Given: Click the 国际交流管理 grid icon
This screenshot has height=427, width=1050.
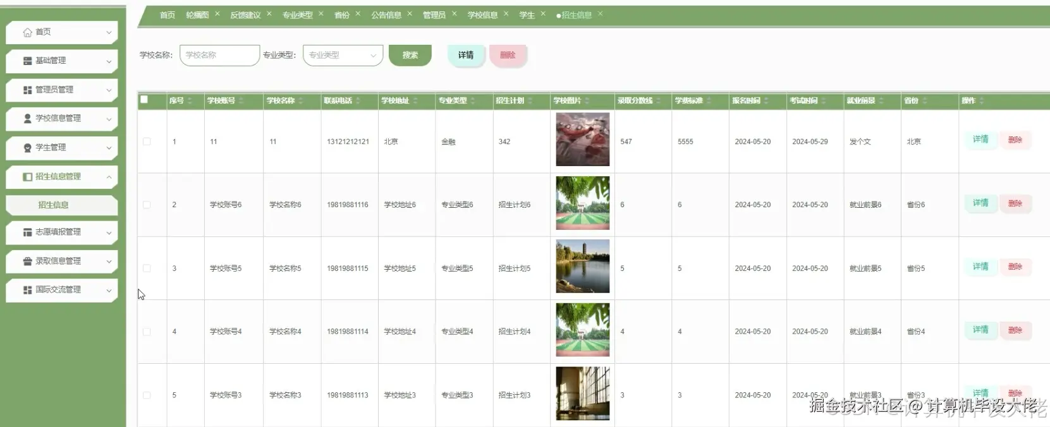Looking at the screenshot, I should [27, 290].
